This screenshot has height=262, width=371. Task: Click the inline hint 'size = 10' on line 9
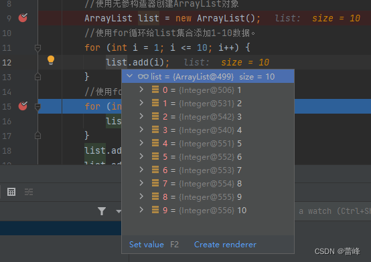336,18
